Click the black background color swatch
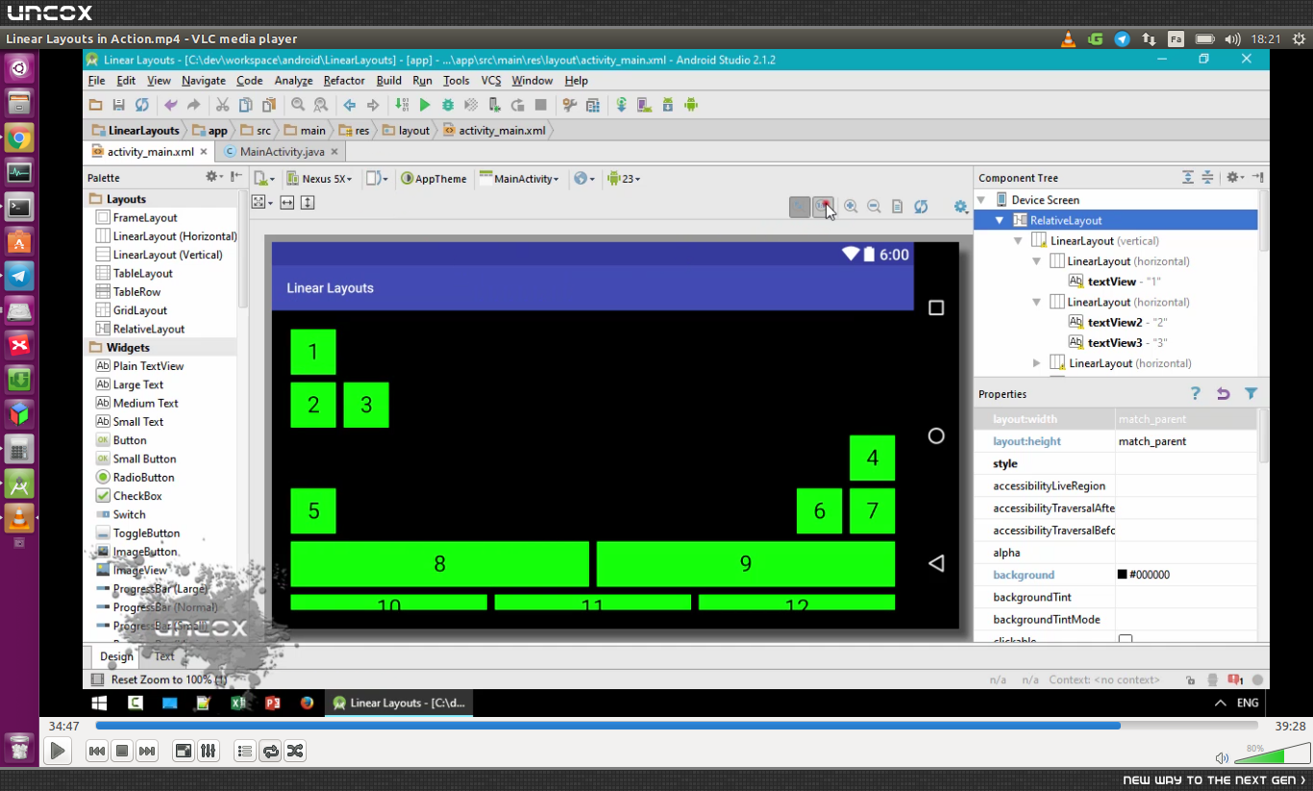Screen dimensions: 1313x791 [1123, 575]
